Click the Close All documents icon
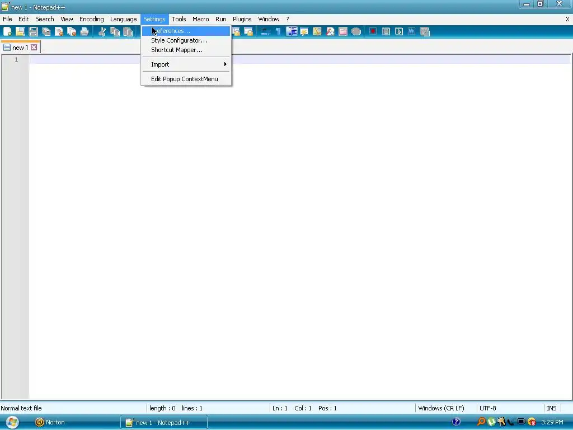Screen dimensions: 573x430 point(72,32)
